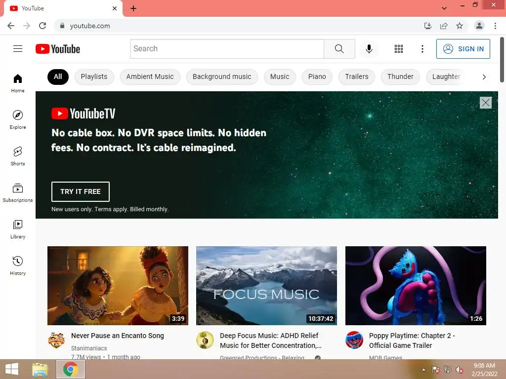Open History in sidebar

click(18, 265)
